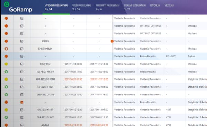
Task: Click the hollow orange status circle for KHGGVKHVIK
Action: (x=6, y=49)
